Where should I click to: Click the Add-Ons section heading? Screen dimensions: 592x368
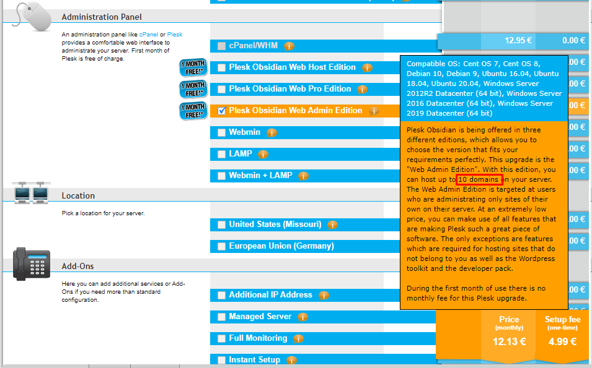[77, 267]
